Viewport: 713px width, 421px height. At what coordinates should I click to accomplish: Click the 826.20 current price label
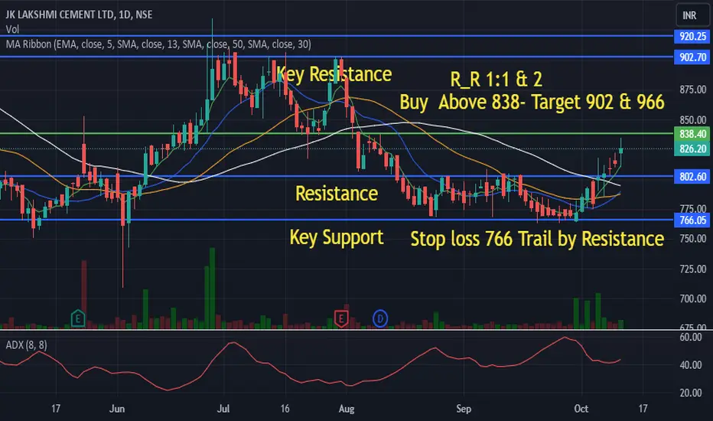click(692, 148)
